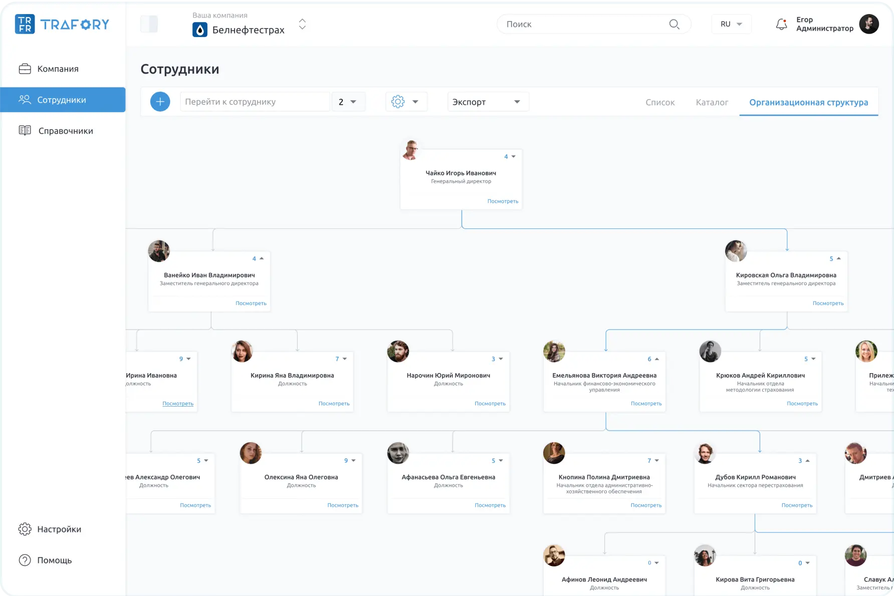Open the gear settings dropdown in toolbar

405,102
